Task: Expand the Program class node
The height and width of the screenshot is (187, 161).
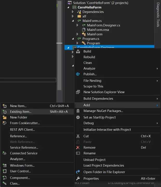Action: [x=77, y=43]
